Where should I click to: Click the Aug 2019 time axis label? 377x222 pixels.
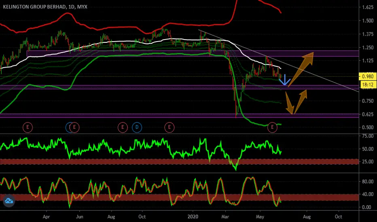111,217
